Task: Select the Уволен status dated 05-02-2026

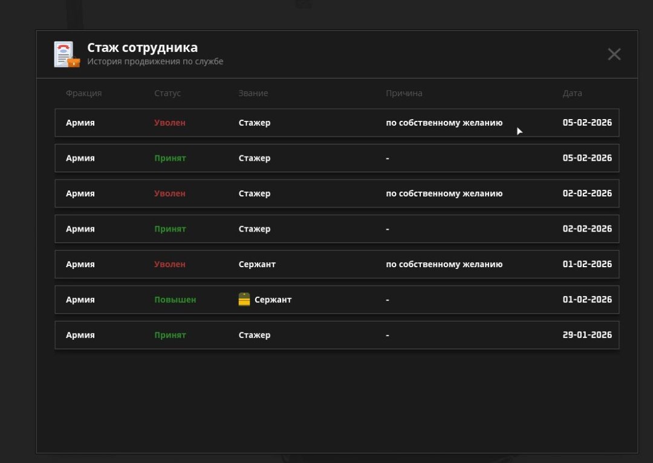Action: point(169,123)
